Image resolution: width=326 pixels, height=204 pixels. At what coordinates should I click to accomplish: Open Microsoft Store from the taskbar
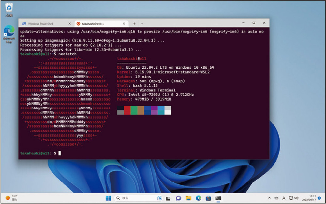tap(208, 198)
